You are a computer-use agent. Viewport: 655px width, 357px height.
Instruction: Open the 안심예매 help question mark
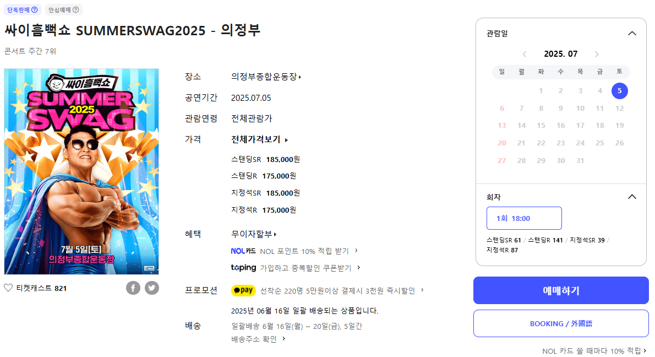click(75, 9)
